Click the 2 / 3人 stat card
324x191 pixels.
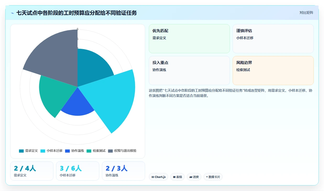click(x=123, y=171)
